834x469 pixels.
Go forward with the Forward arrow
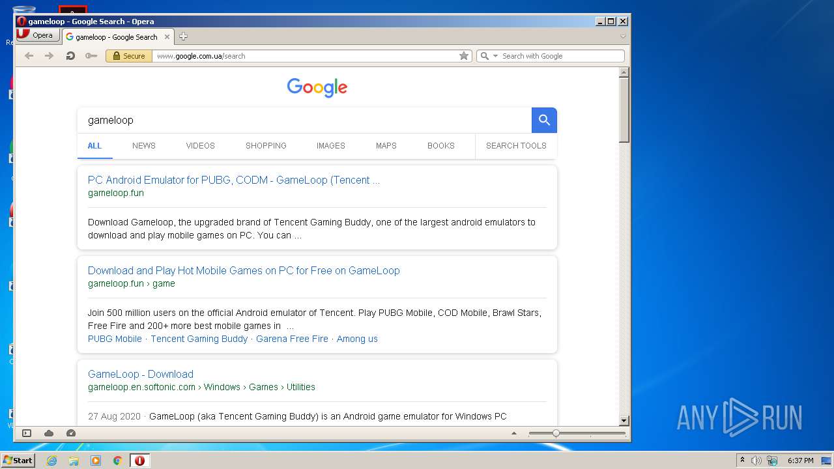tap(49, 56)
